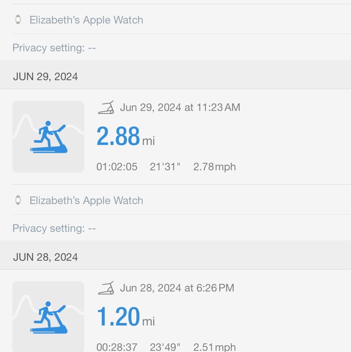Click the watch icon below the 2.88 mi workout
351x352 pixels.
pyautogui.click(x=18, y=200)
